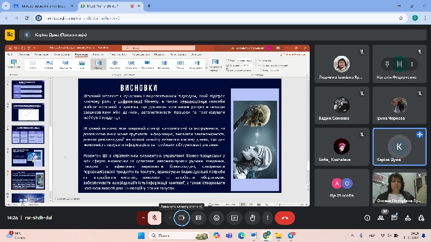Select Карина Дума participant tile
The image size is (431, 242).
click(x=400, y=147)
